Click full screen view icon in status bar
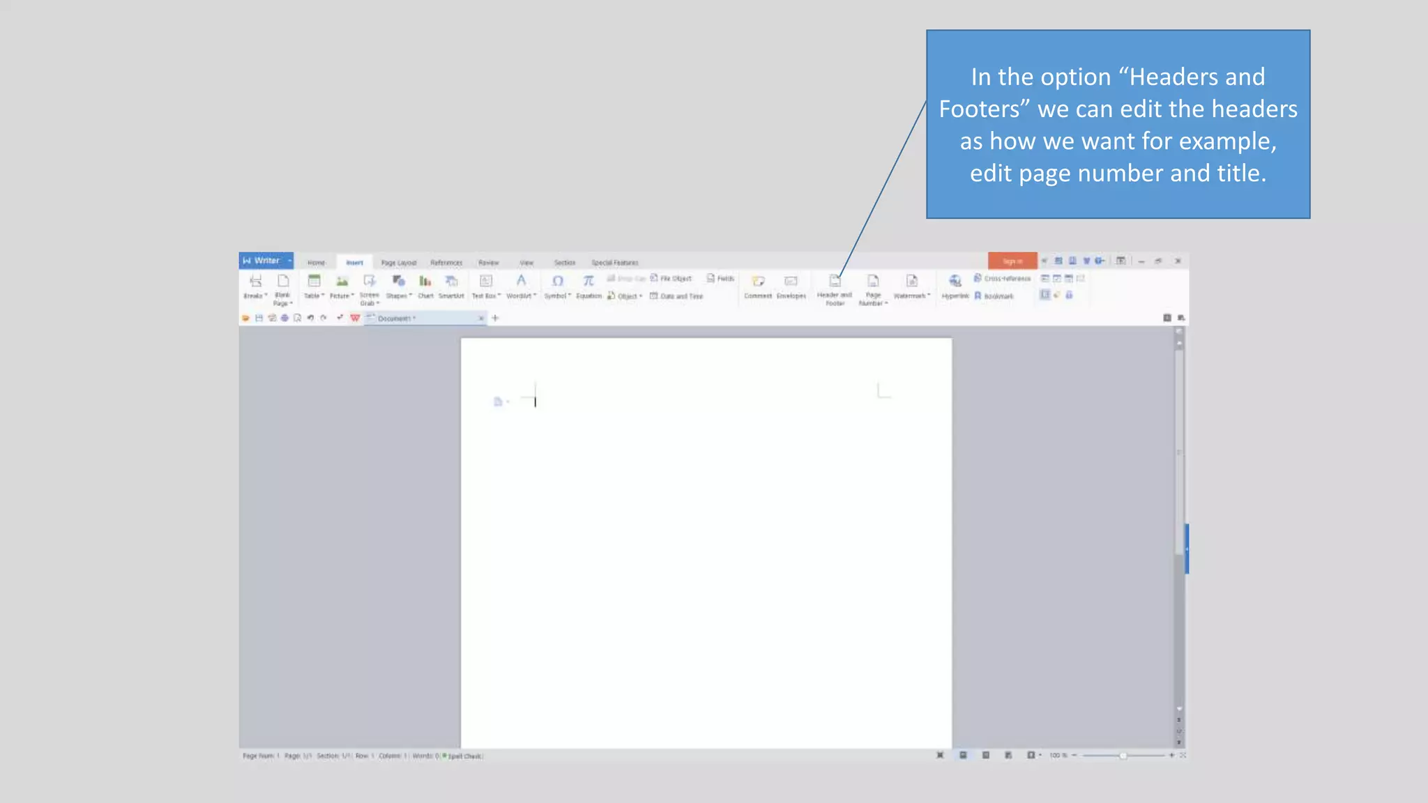Image resolution: width=1428 pixels, height=803 pixels. 940,755
